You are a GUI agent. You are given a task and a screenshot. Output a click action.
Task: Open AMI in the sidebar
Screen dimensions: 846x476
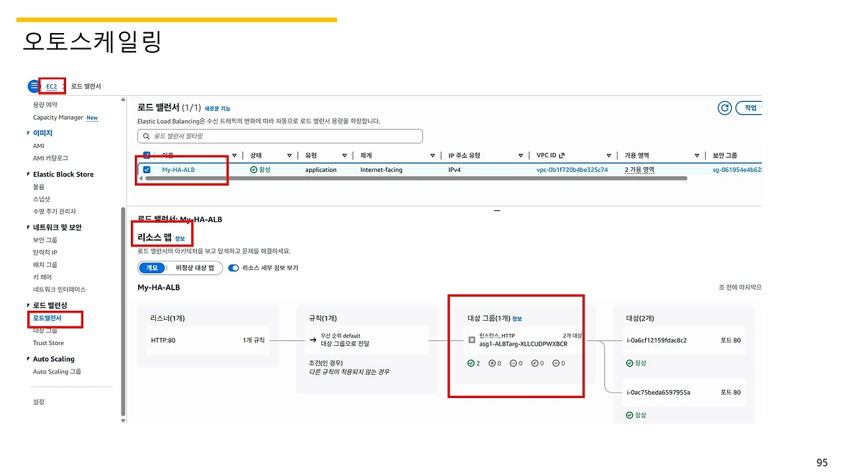click(39, 146)
